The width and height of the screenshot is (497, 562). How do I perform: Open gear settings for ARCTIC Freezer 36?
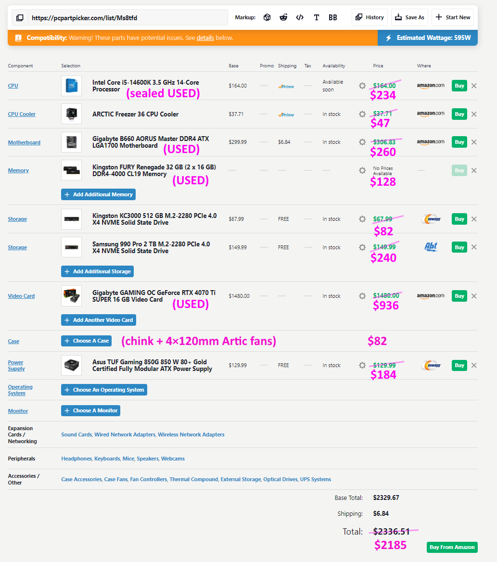coord(362,114)
